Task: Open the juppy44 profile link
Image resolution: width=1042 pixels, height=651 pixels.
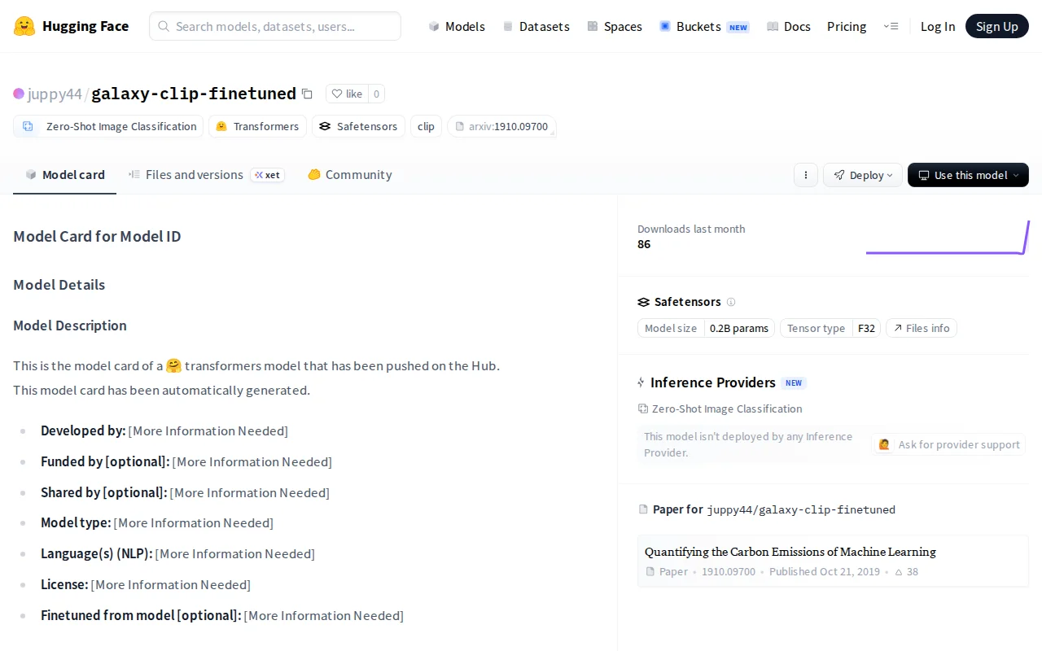Action: coord(55,94)
